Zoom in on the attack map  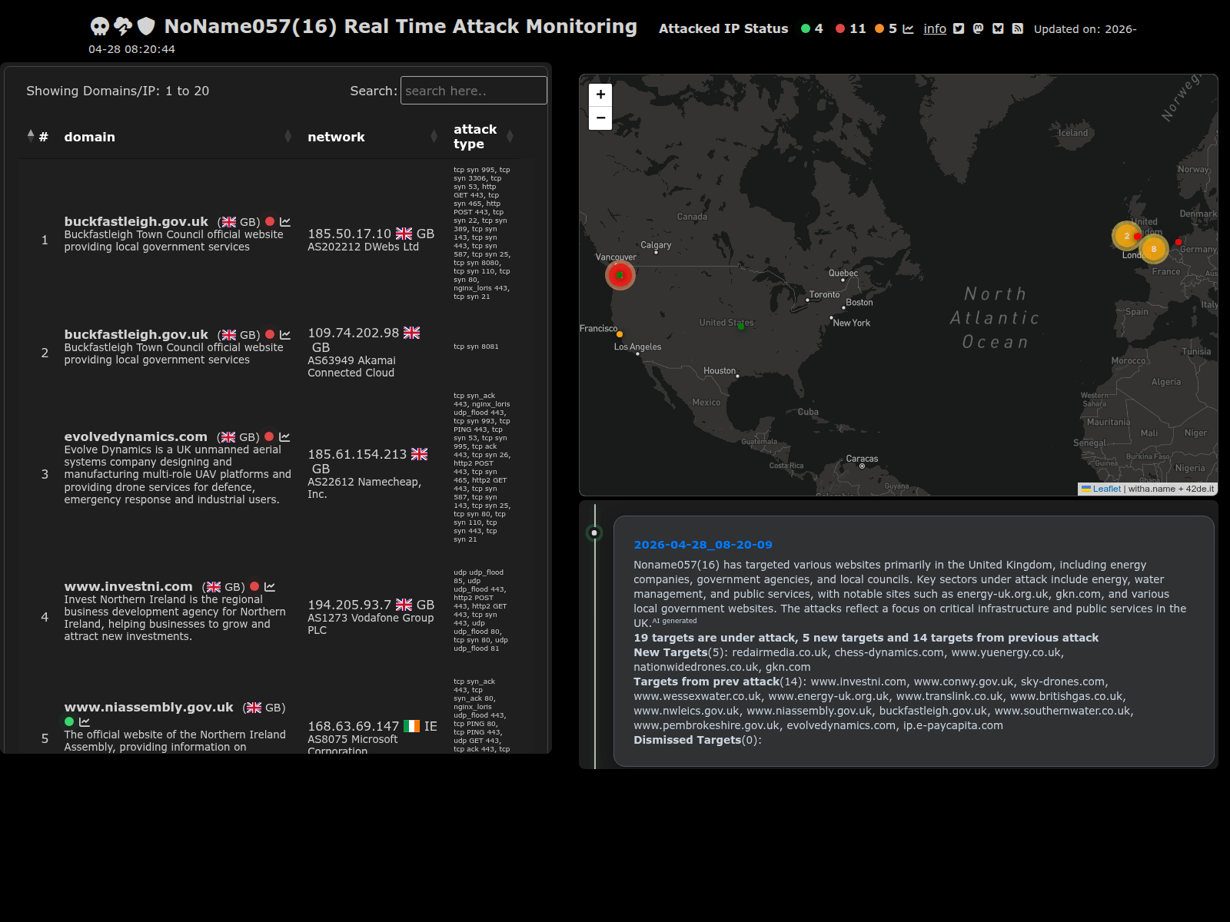[600, 95]
